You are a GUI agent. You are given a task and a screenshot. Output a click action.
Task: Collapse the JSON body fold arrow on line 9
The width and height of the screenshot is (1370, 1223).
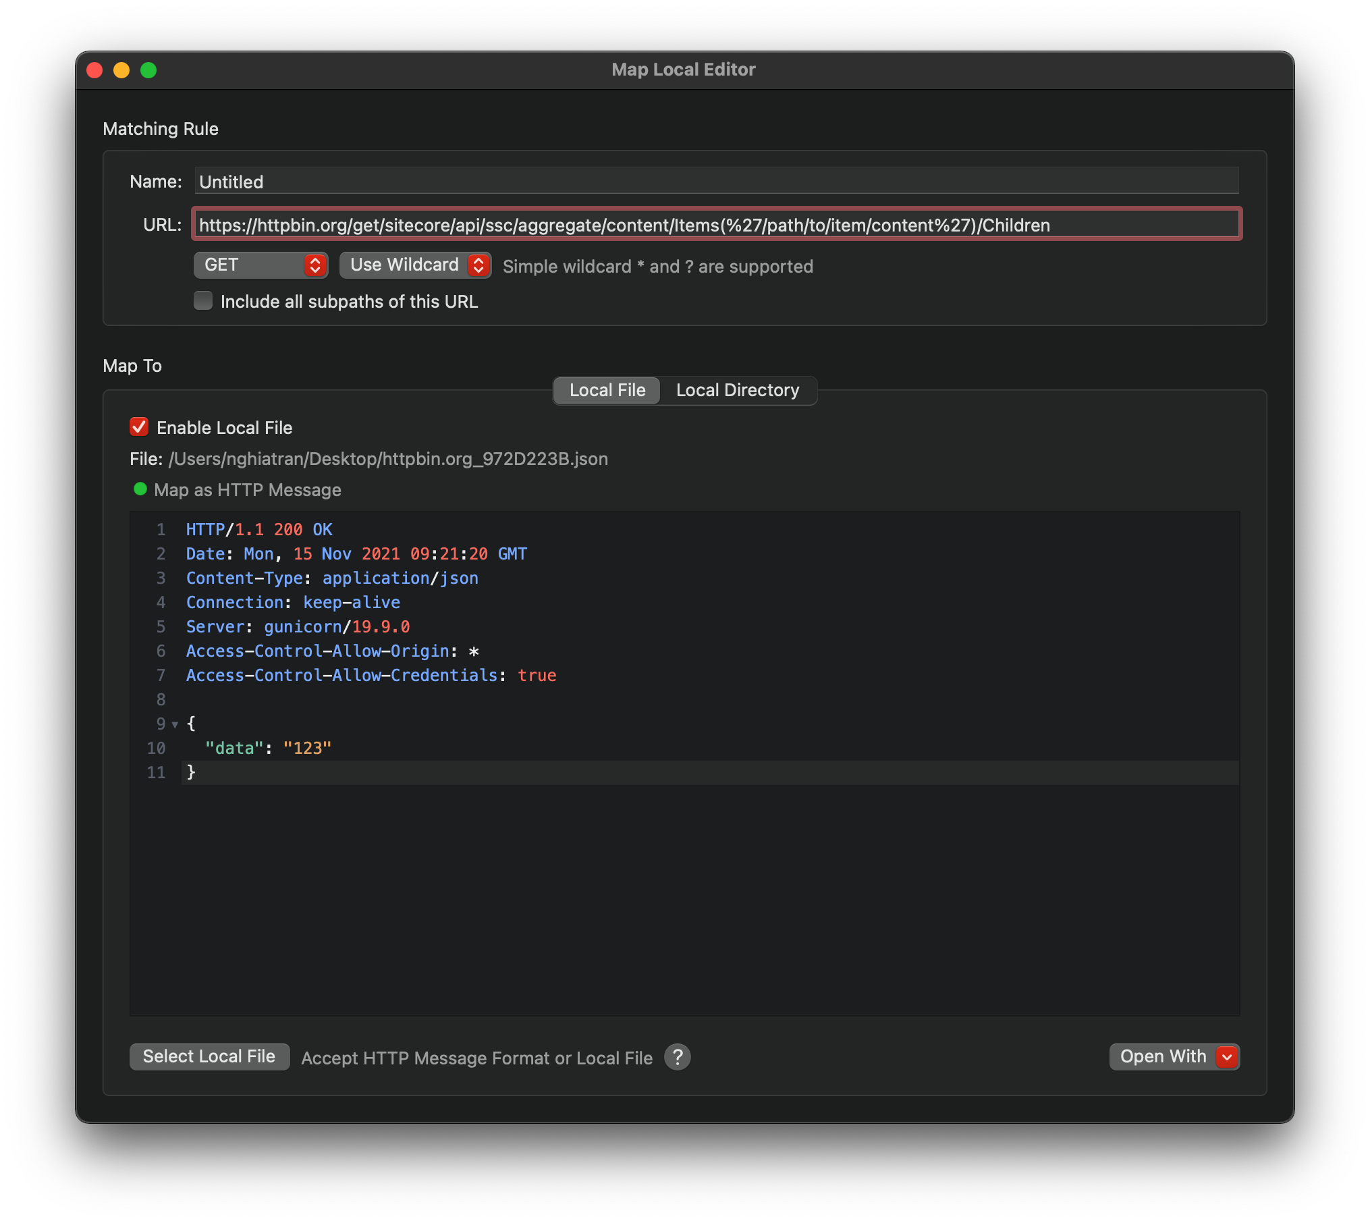click(x=175, y=725)
